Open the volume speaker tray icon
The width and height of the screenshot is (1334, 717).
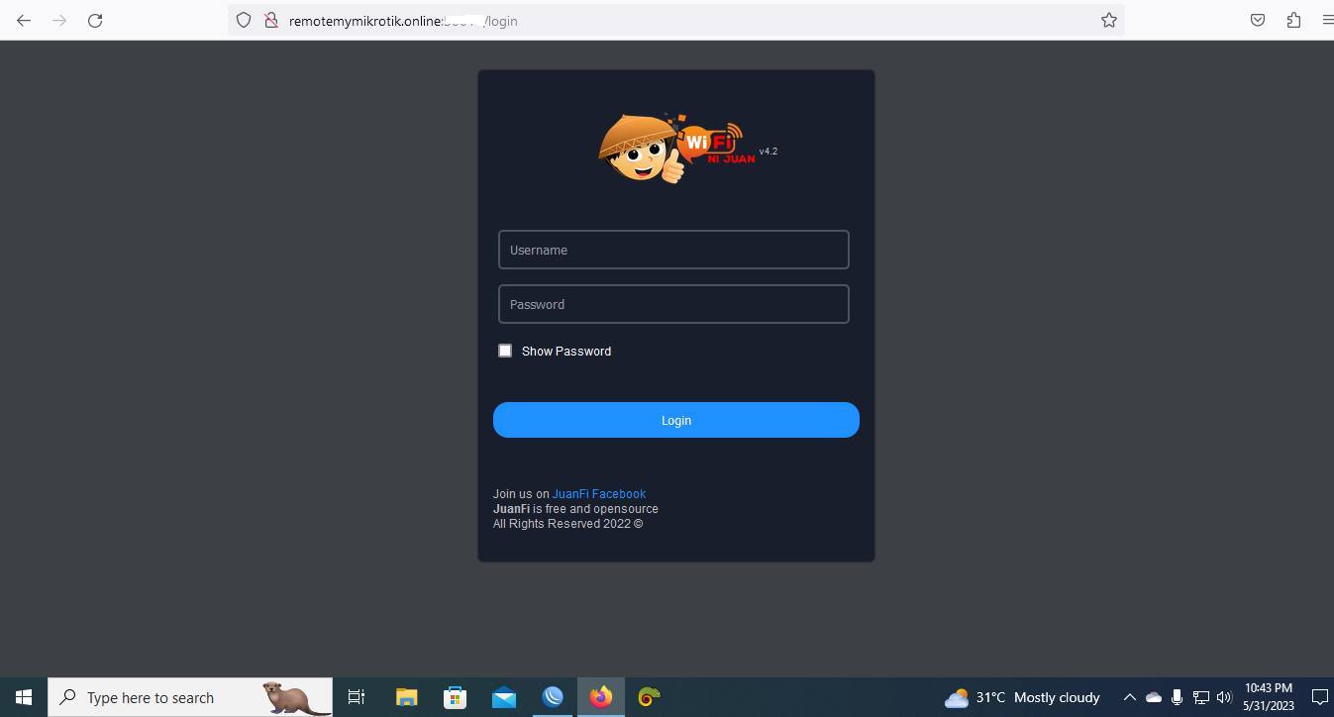(1224, 697)
